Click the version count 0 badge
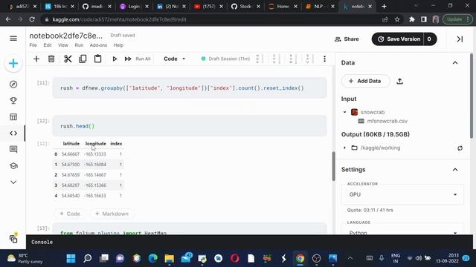 click(429, 39)
